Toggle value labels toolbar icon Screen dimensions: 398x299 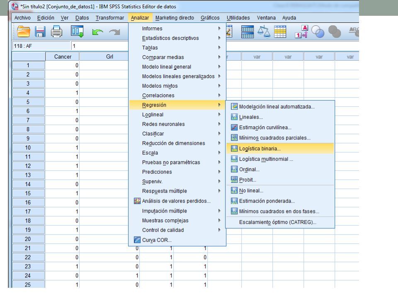click(301, 32)
